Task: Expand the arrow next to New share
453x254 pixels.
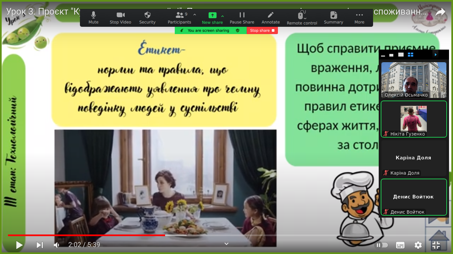Action: pos(223,16)
